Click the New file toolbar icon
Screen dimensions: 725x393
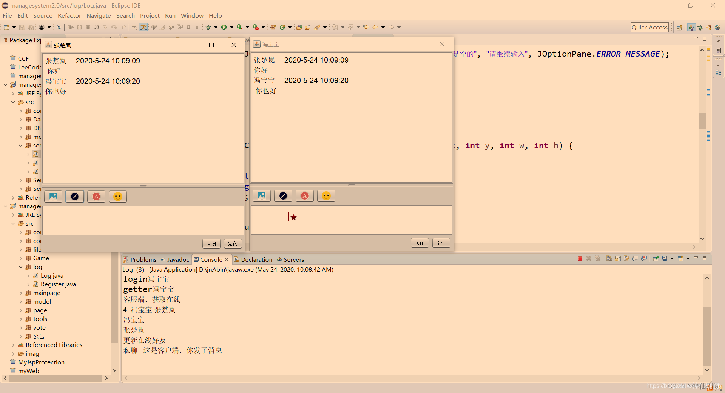coord(6,27)
